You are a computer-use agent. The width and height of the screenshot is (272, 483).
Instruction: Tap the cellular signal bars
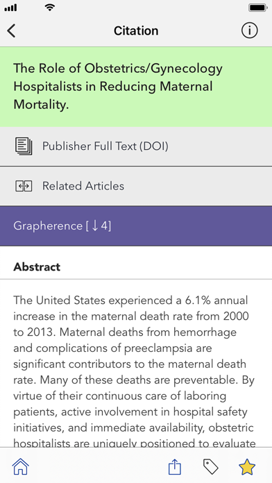(x=11, y=8)
